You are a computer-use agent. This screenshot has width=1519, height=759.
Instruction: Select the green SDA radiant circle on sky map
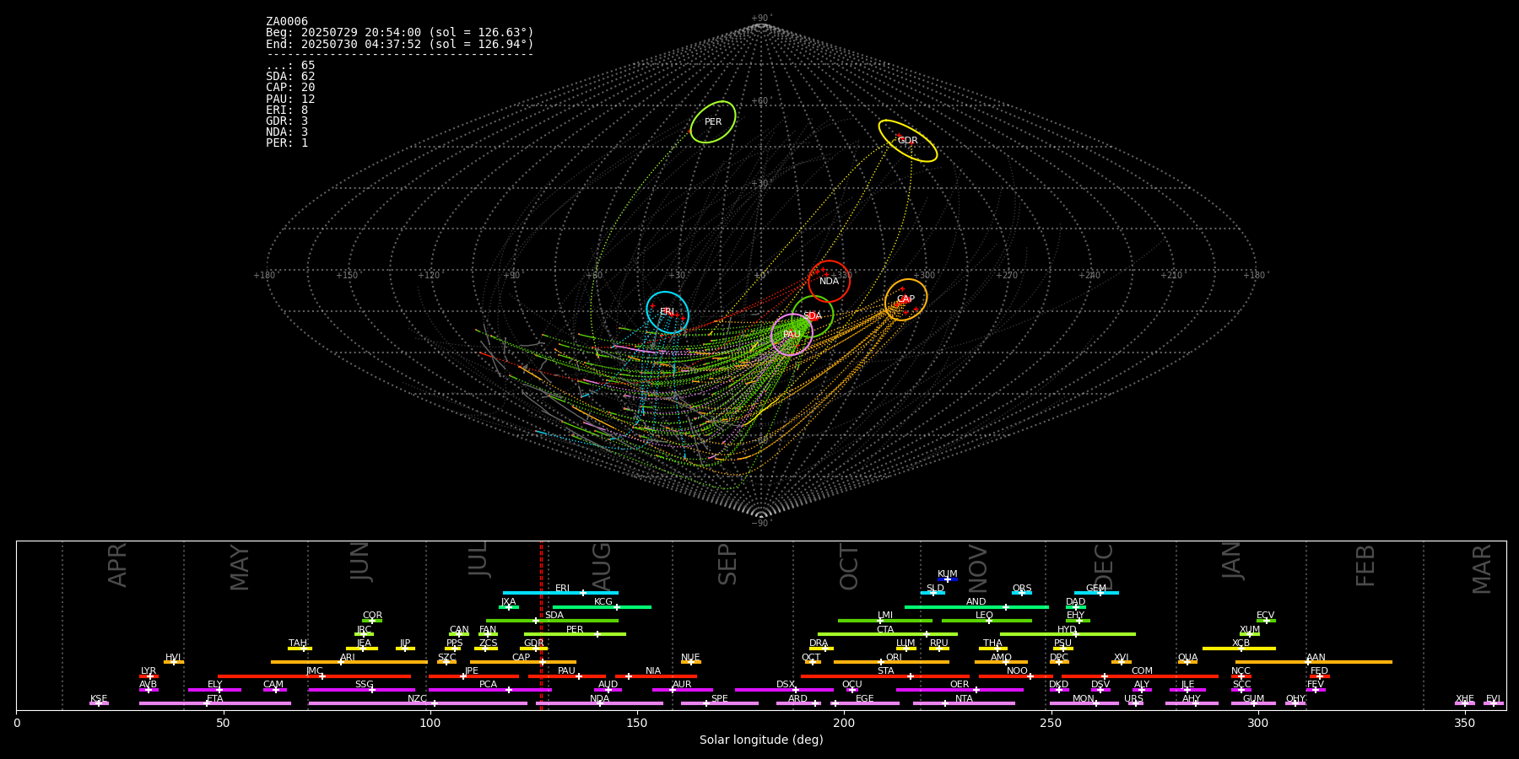click(x=813, y=316)
